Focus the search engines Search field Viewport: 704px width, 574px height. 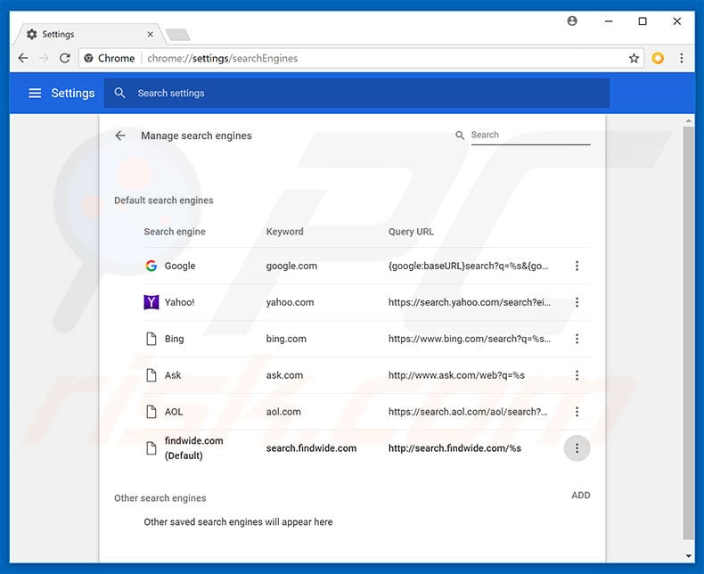tap(531, 135)
